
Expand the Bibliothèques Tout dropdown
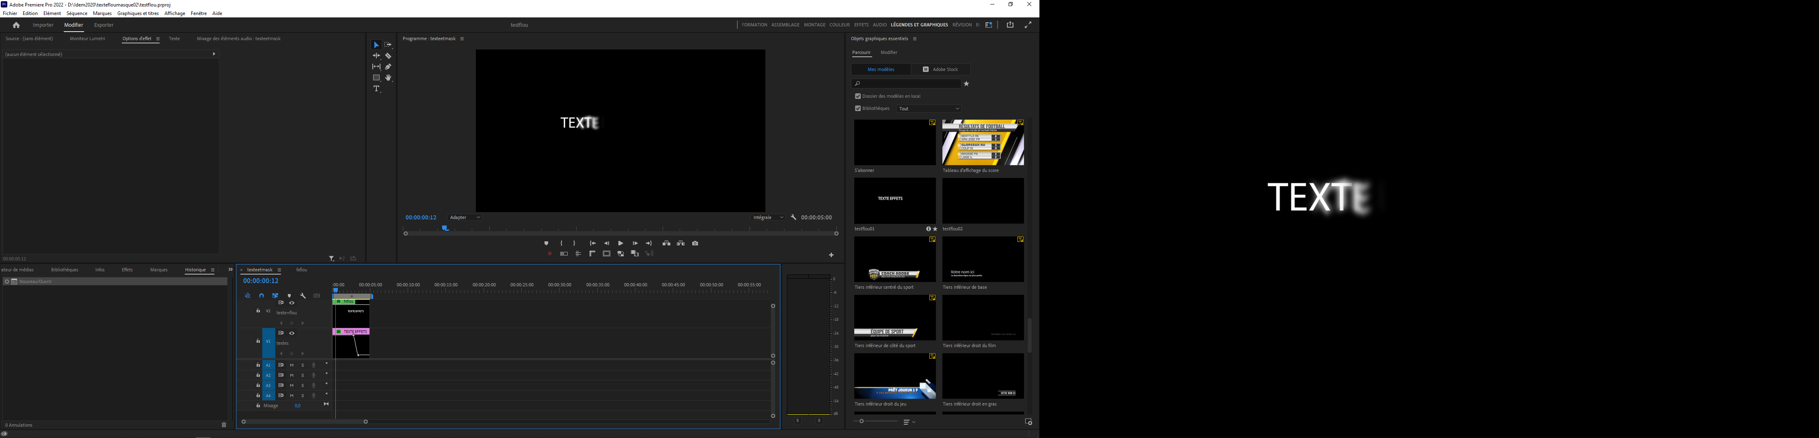coord(929,109)
